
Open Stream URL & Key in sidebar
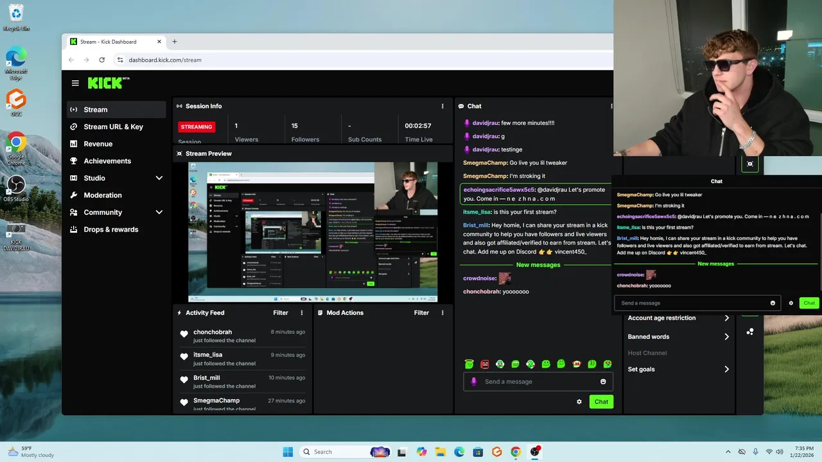116,127
